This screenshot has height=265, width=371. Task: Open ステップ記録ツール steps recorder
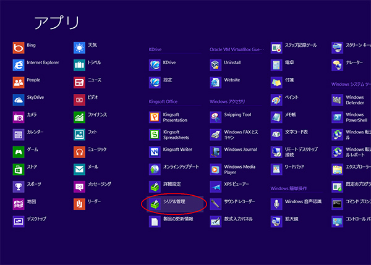tap(276, 48)
